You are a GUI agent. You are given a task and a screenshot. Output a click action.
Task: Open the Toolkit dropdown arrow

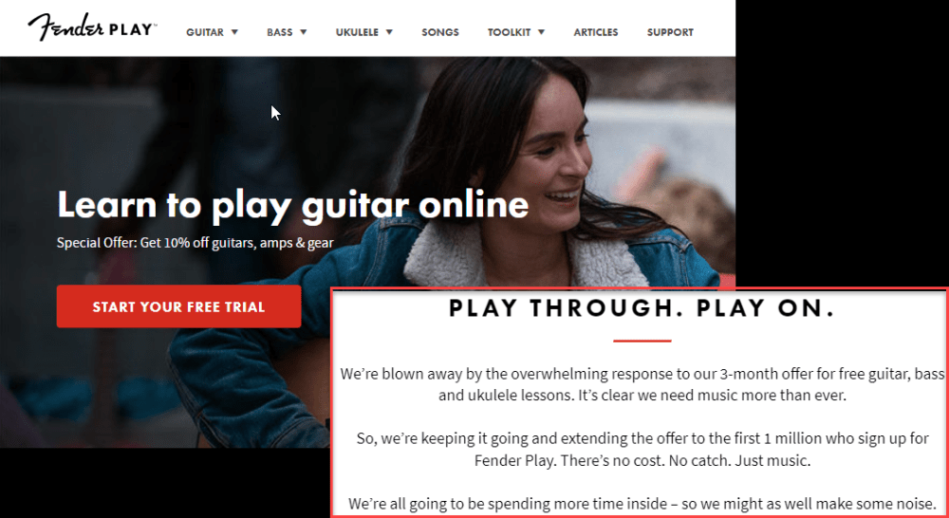tap(541, 32)
